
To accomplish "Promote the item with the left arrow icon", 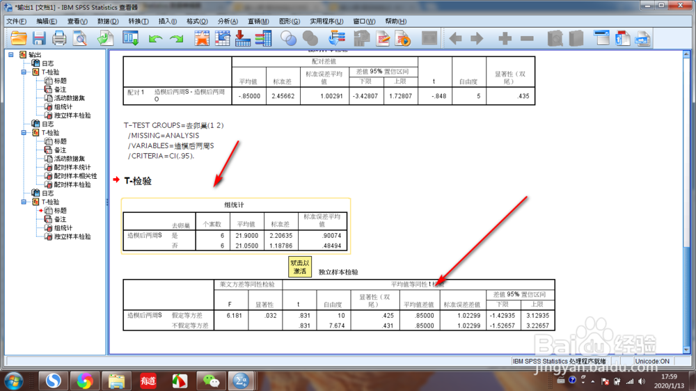I will 455,38.
